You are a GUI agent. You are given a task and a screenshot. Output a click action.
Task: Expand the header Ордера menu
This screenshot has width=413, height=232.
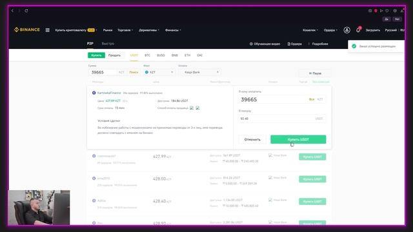pyautogui.click(x=330, y=30)
